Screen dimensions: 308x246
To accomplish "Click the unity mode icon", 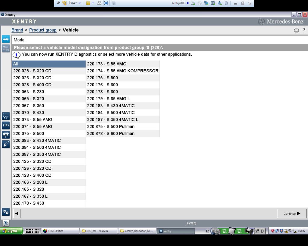I will click(x=113, y=3).
